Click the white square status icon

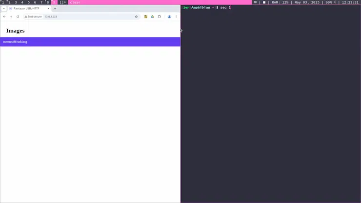point(264,2)
